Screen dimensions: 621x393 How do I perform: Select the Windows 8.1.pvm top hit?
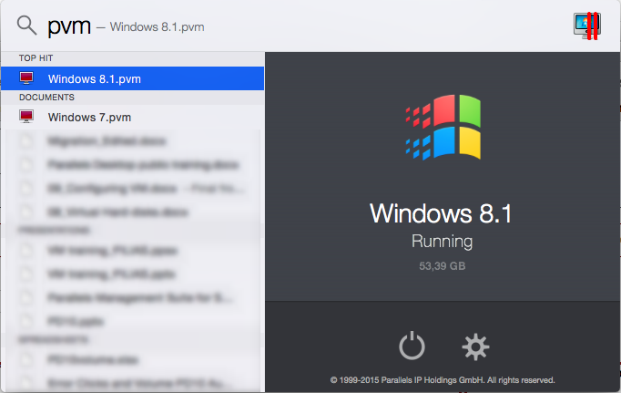click(132, 78)
